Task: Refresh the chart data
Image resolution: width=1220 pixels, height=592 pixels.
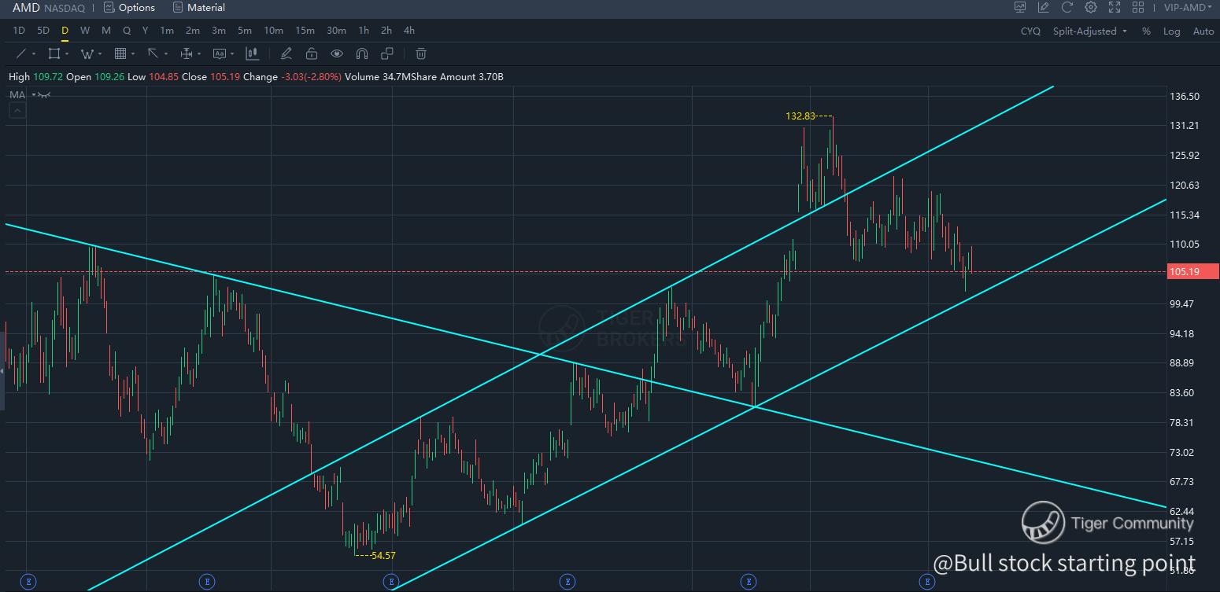Action: point(1067,8)
